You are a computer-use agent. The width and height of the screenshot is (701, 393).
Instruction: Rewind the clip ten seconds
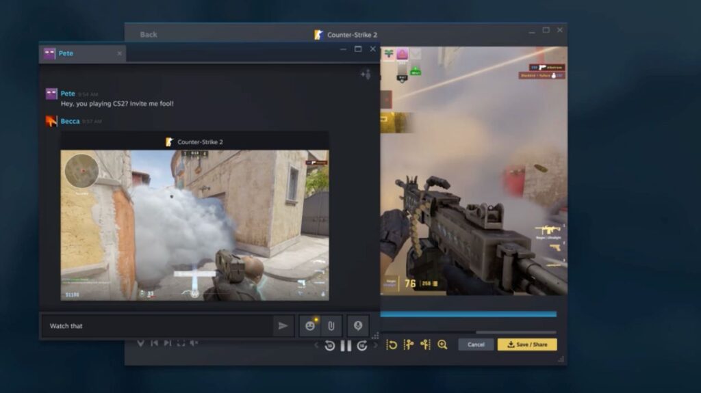[330, 345]
